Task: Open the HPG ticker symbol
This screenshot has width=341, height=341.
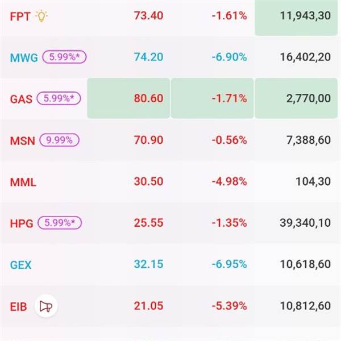Action: pyautogui.click(x=21, y=223)
